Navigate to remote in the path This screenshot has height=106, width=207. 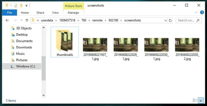97,20
